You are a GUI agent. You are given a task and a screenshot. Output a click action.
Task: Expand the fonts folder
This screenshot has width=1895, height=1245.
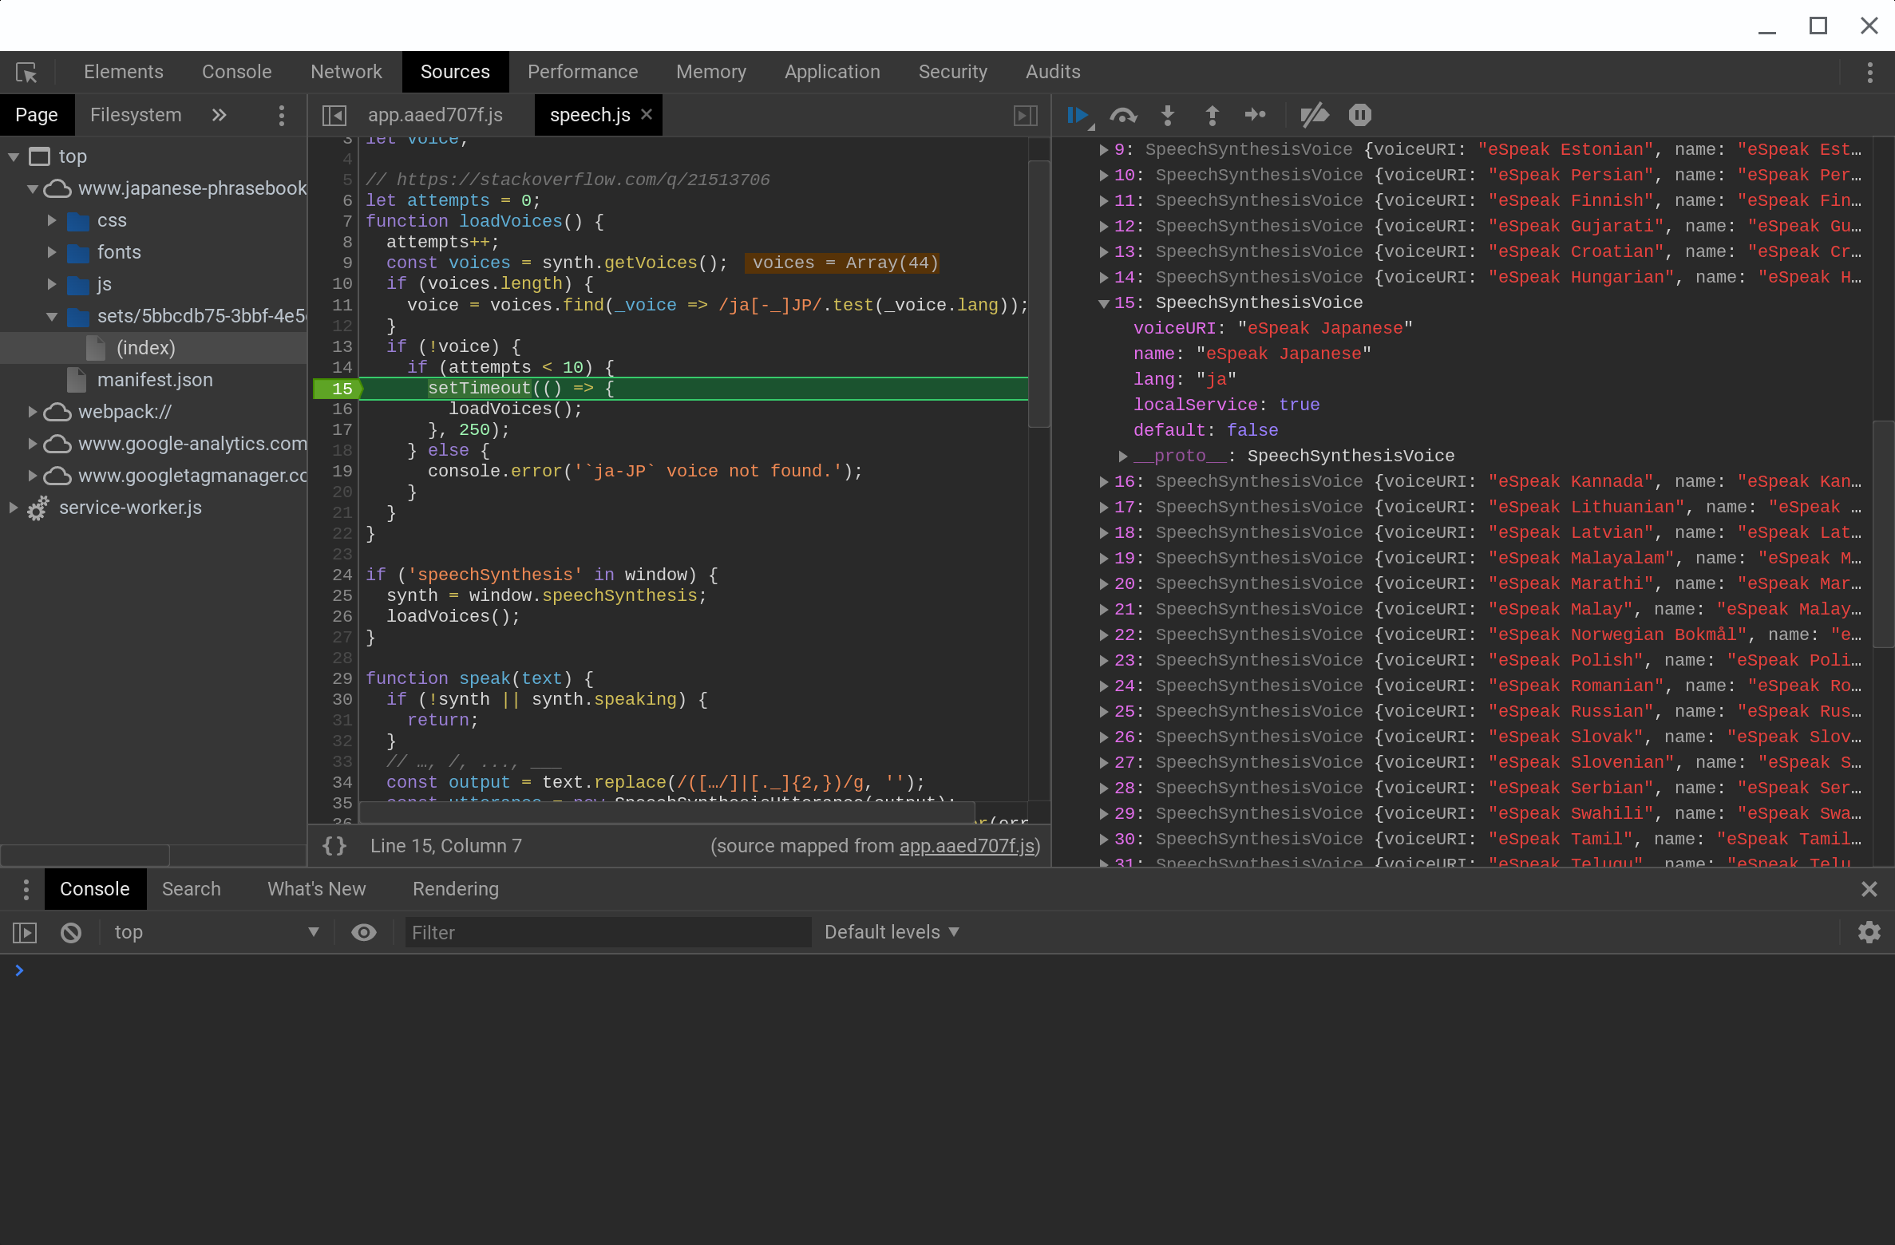[52, 252]
